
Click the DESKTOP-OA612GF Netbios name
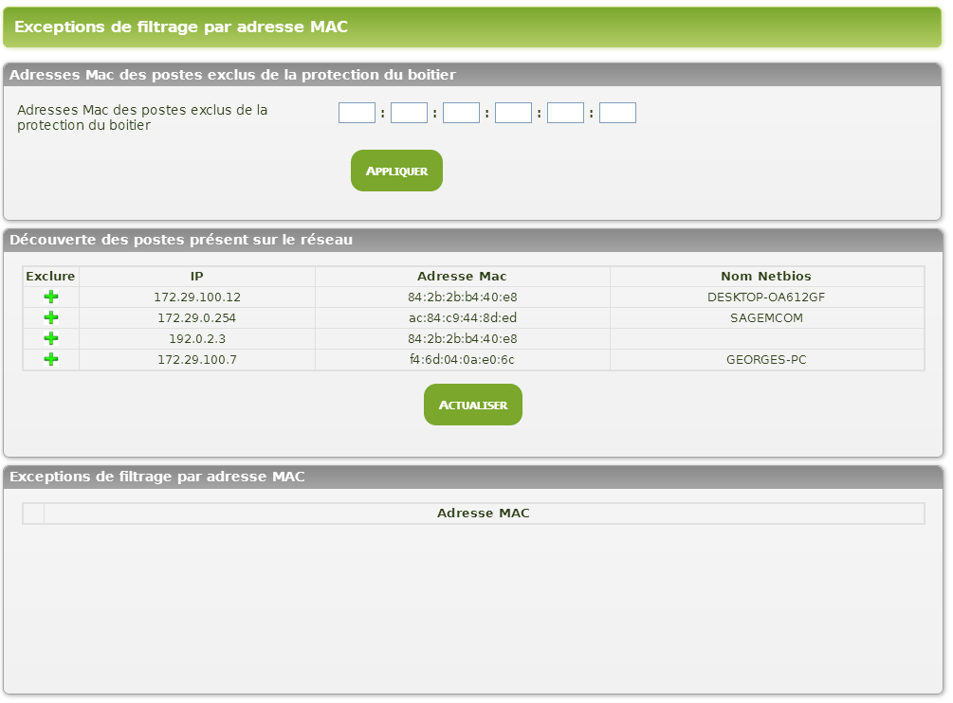pos(766,297)
